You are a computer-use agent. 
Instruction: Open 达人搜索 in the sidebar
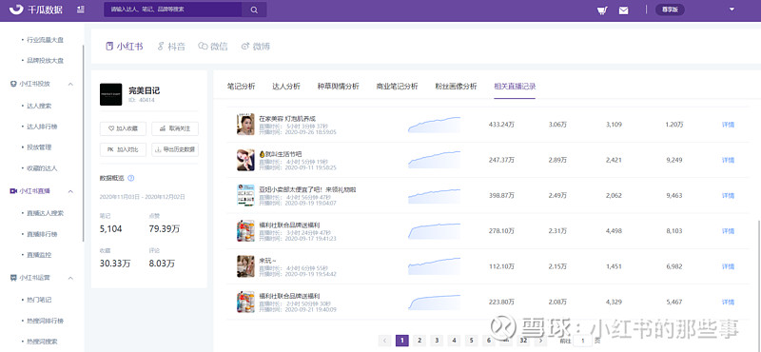coord(39,106)
